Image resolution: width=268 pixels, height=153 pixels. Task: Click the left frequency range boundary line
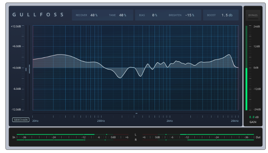pos(33,68)
